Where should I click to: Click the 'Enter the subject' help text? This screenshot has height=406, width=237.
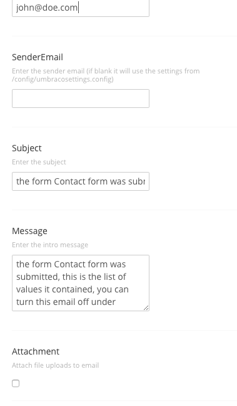[39, 162]
